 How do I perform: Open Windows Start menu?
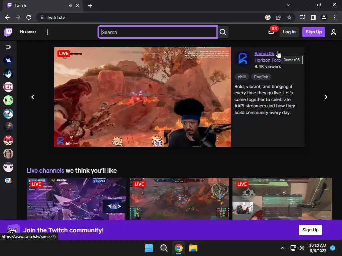coord(149,248)
